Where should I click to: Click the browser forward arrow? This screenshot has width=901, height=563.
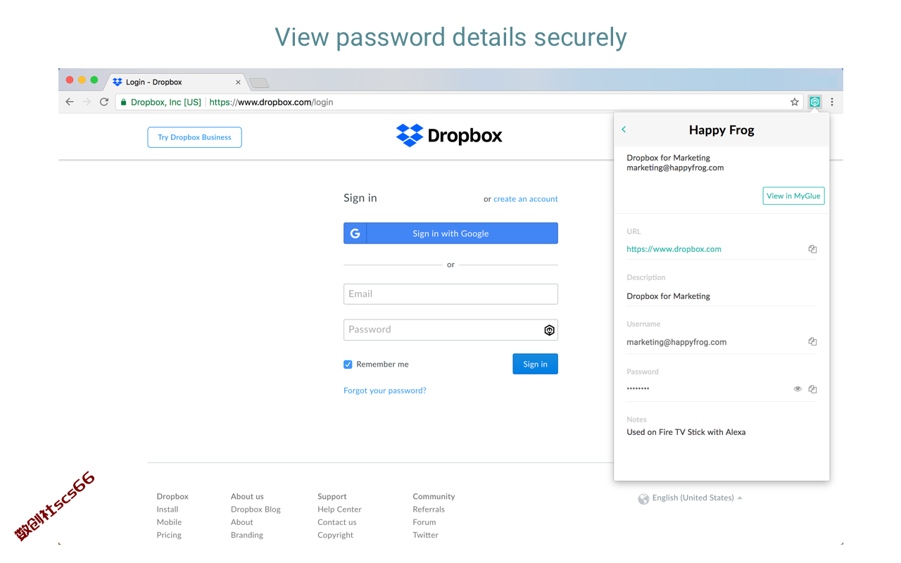(87, 102)
